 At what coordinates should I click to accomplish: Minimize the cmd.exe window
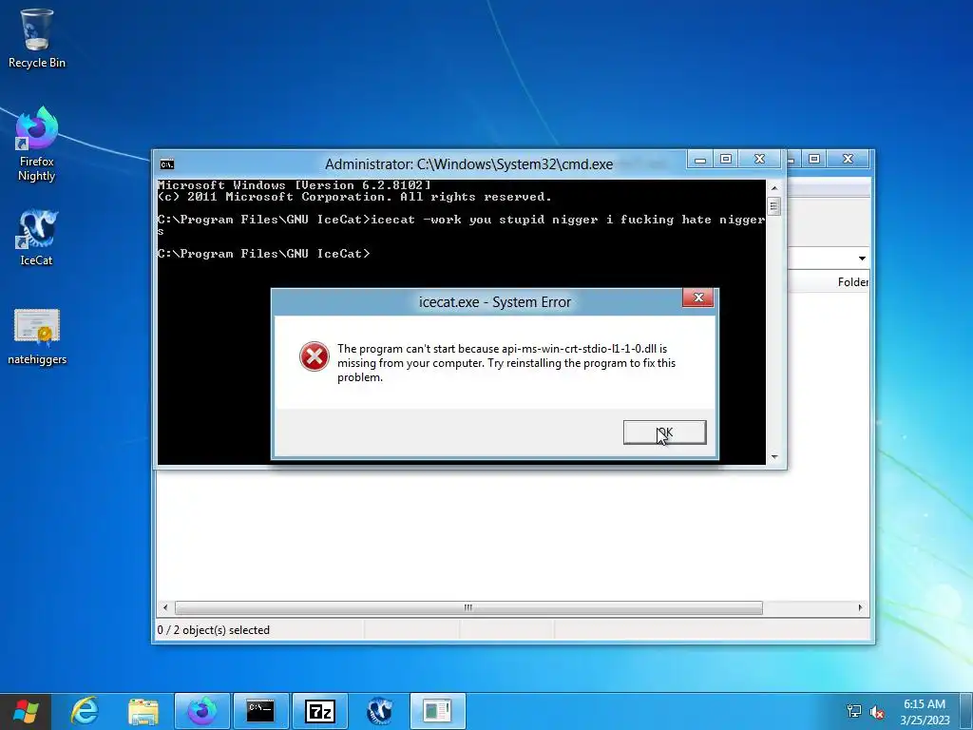[x=700, y=160]
